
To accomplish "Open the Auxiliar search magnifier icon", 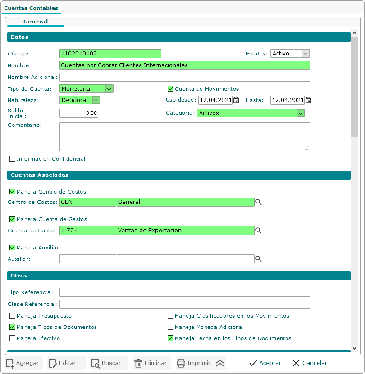I will [x=259, y=259].
